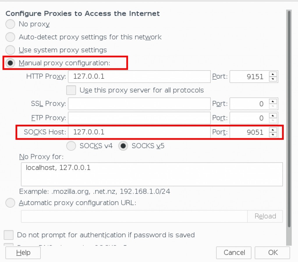The width and height of the screenshot is (298, 262).
Task: Select Automatic proxy configuration URL option
Action: [10, 203]
